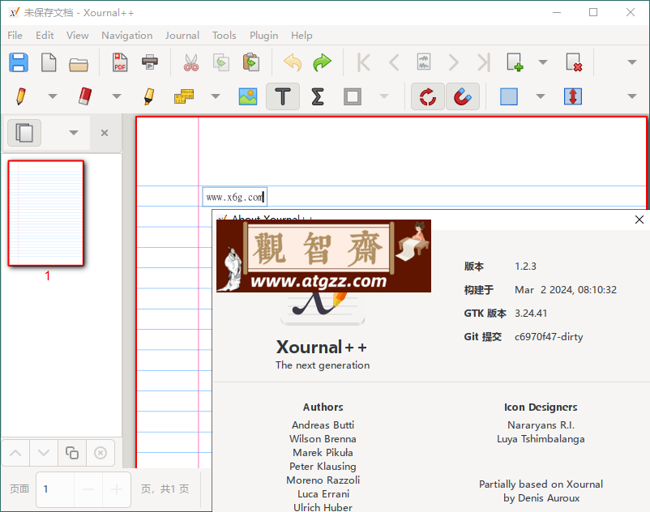Close the About Xournal++ dialog
Viewport: 650px width, 512px height.
pos(639,220)
